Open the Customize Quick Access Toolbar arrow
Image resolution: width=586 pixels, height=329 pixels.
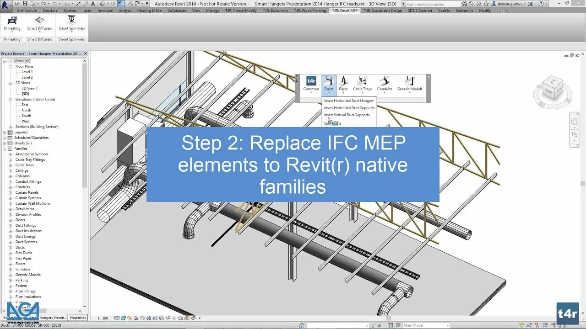click(x=146, y=4)
